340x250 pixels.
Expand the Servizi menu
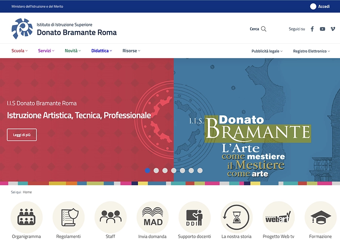(x=46, y=51)
